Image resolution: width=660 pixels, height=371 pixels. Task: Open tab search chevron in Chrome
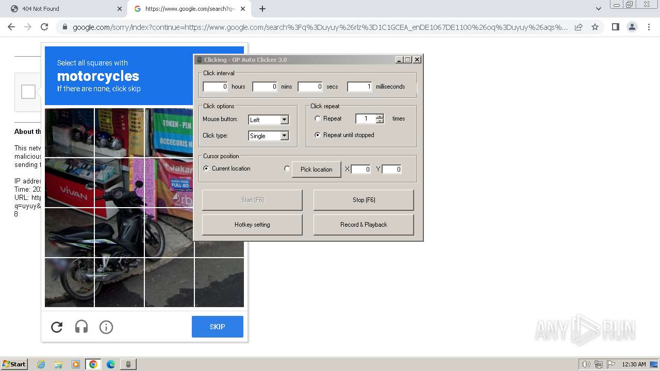coord(598,9)
